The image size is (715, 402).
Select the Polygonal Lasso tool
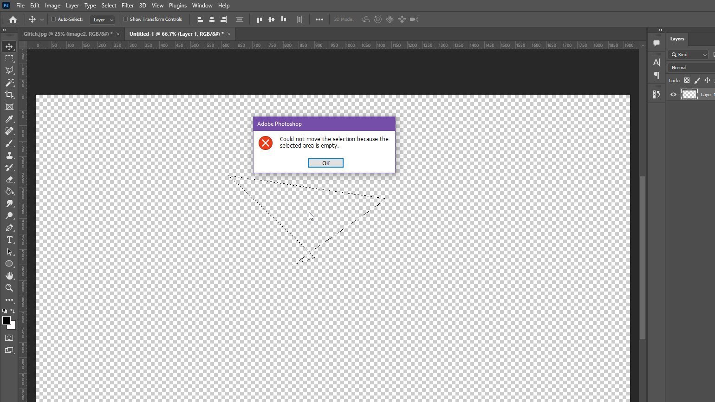click(x=9, y=71)
